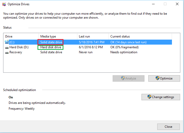
Task: Click the 6/1/2016 8:12 PM last run cell
Action: [x=91, y=47]
